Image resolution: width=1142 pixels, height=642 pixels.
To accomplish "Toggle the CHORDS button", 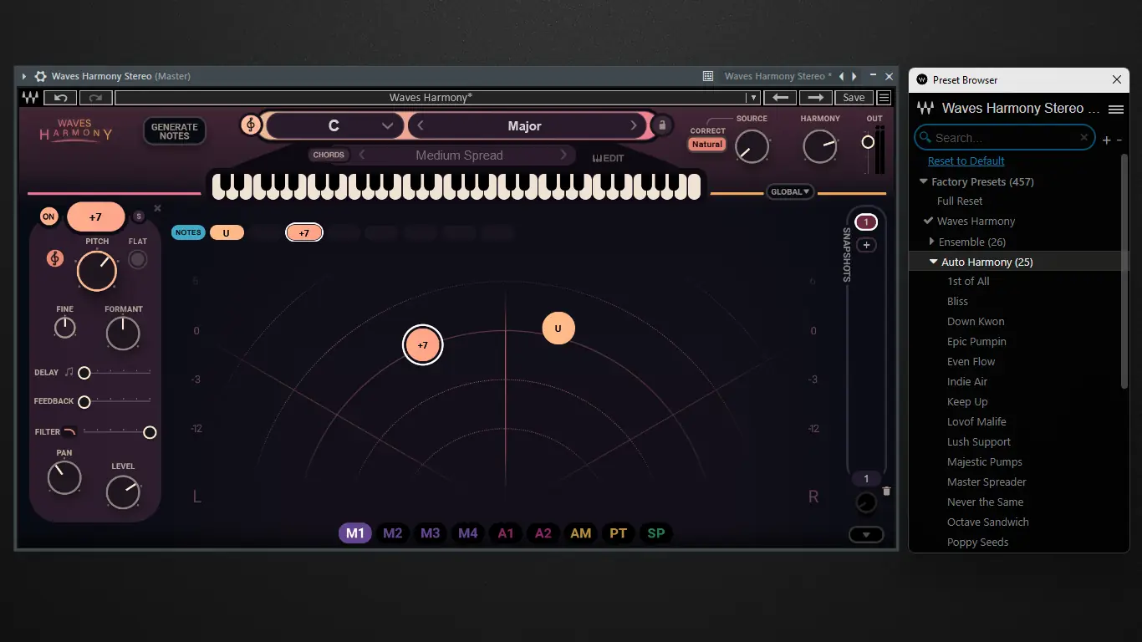I will pyautogui.click(x=329, y=155).
